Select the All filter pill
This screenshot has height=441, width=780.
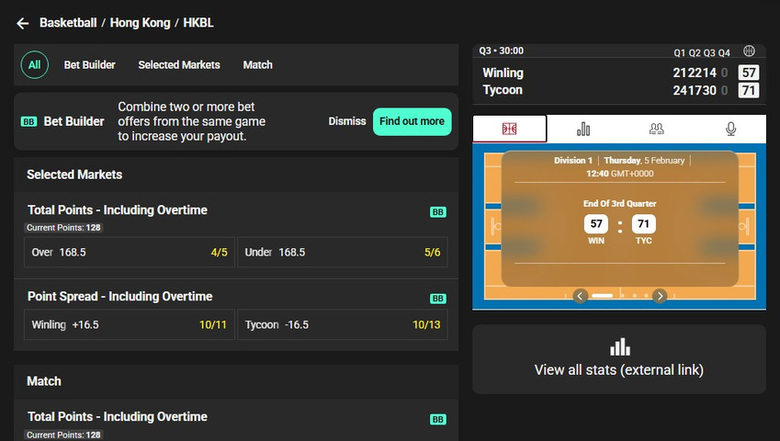[x=34, y=65]
